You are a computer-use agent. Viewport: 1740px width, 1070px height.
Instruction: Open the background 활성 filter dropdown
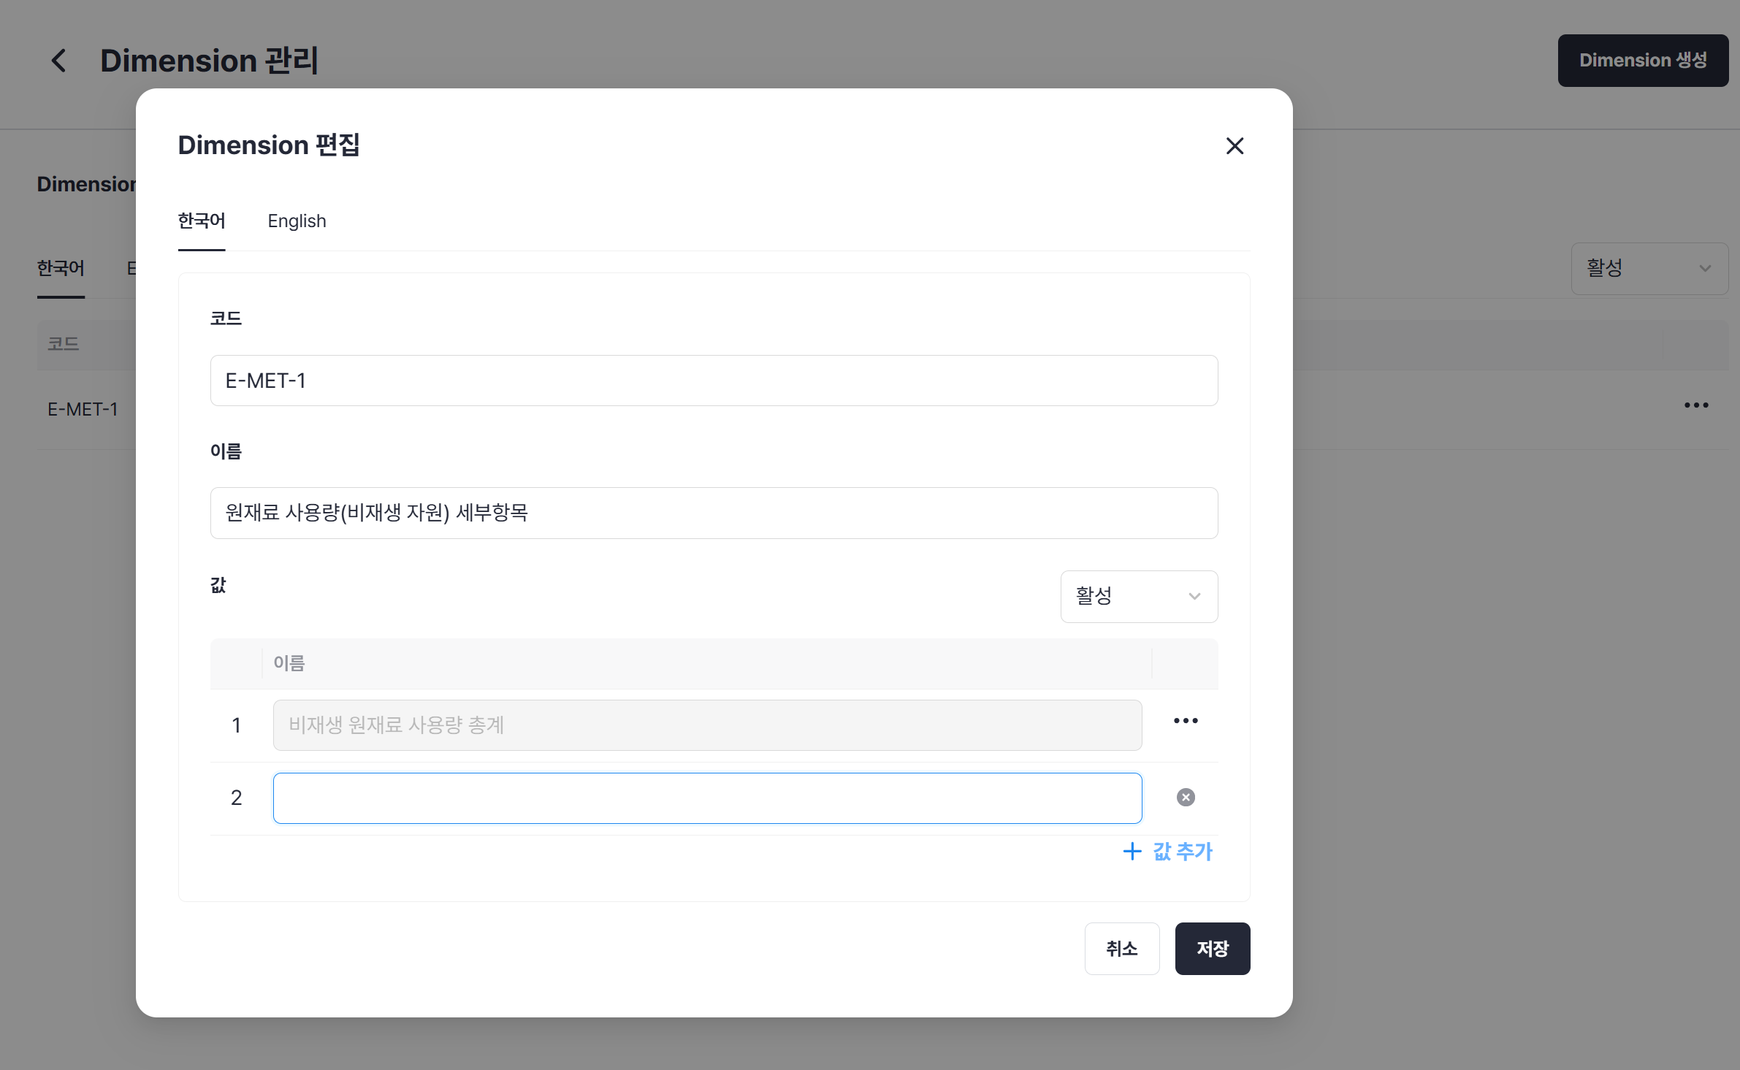pyautogui.click(x=1648, y=268)
